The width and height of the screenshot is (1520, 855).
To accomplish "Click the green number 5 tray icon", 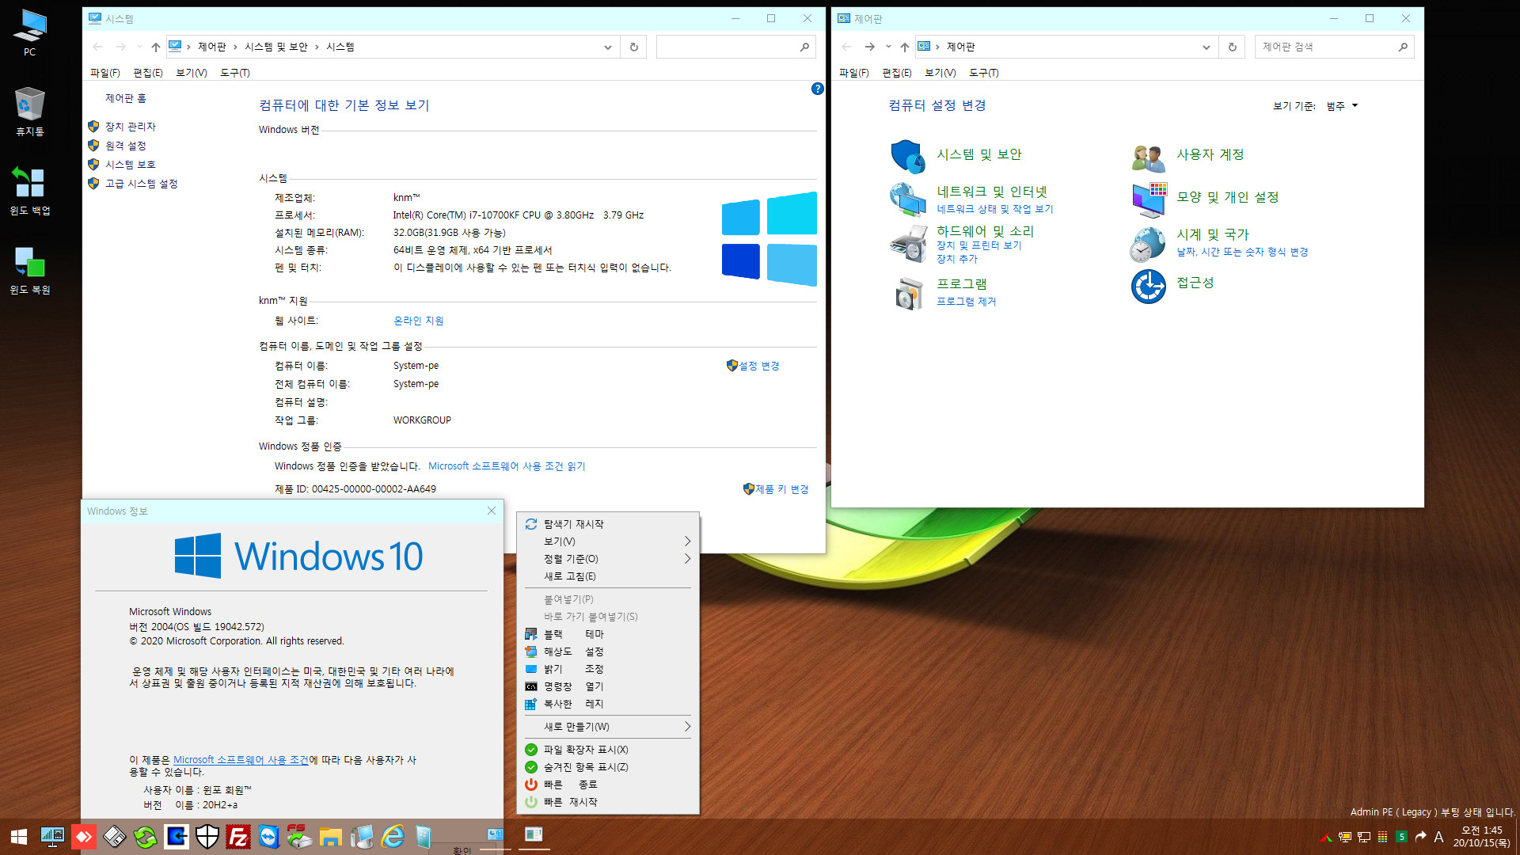I will [x=1401, y=838].
